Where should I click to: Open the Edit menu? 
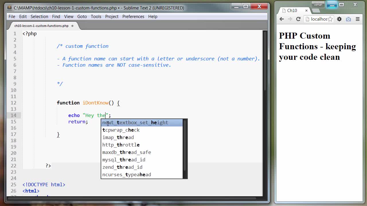tap(23, 16)
